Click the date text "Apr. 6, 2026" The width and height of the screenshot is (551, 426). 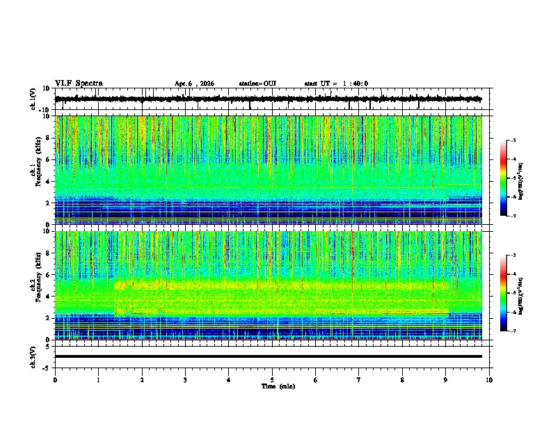tap(194, 84)
